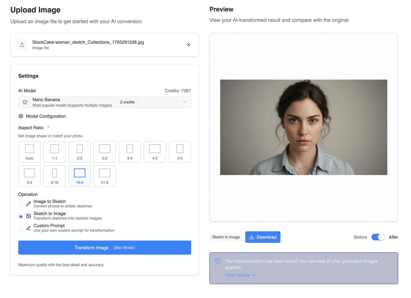Viewport: 411px width, 298px height.
Task: Click the Transform Image button
Action: [105, 248]
